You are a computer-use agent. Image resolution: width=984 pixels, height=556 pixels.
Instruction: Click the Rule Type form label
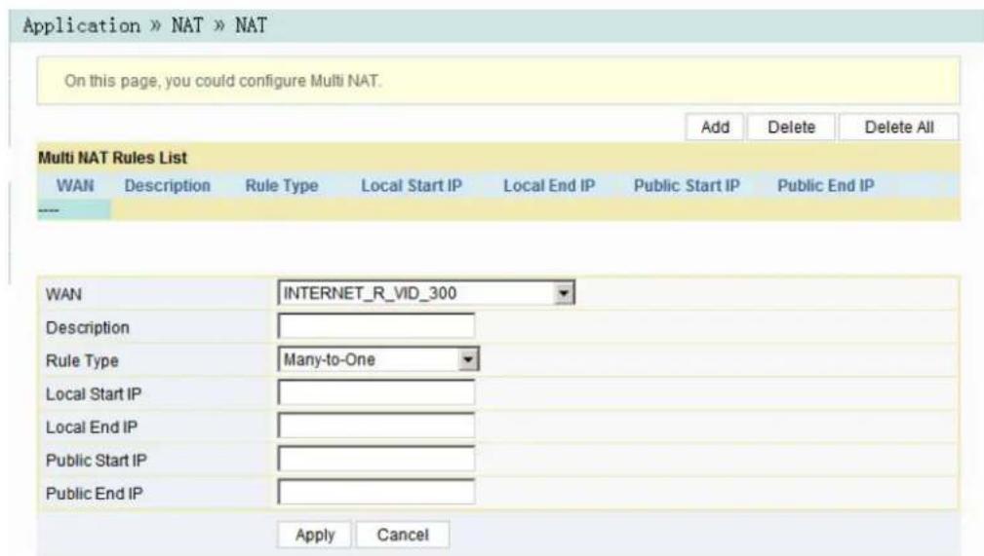click(82, 361)
